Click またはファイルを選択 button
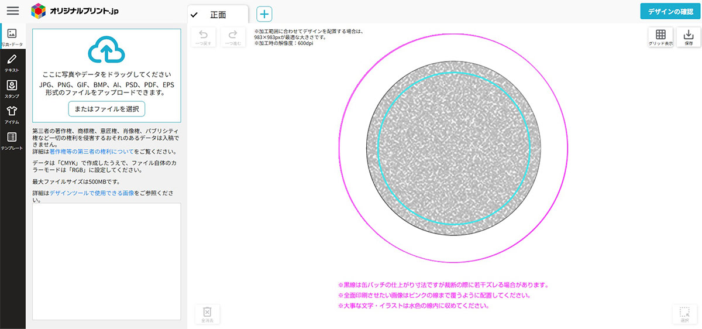This screenshot has width=702, height=329. pos(106,109)
